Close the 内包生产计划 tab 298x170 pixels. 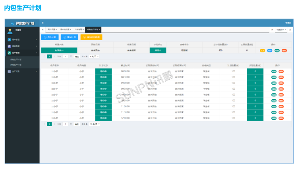click(x=100, y=29)
